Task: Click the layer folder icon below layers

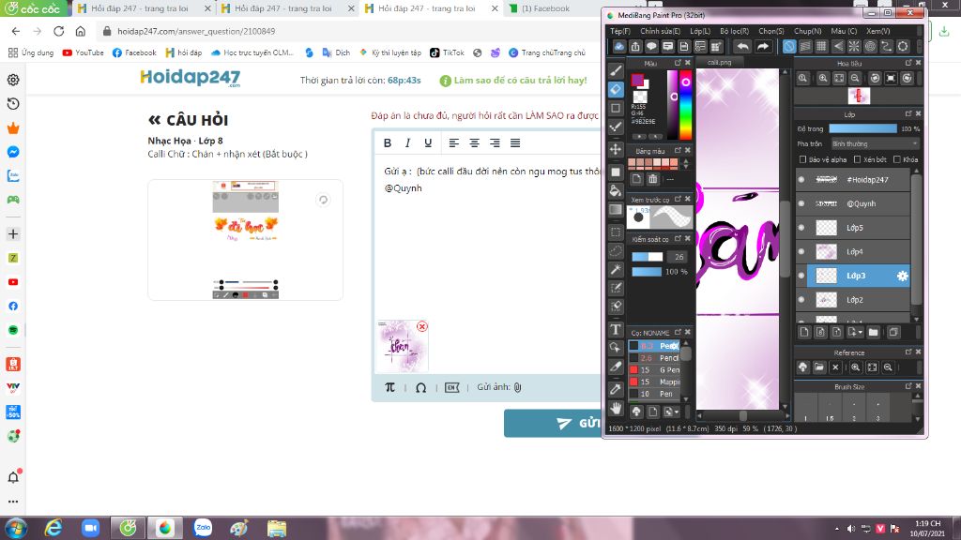Action: [x=874, y=333]
